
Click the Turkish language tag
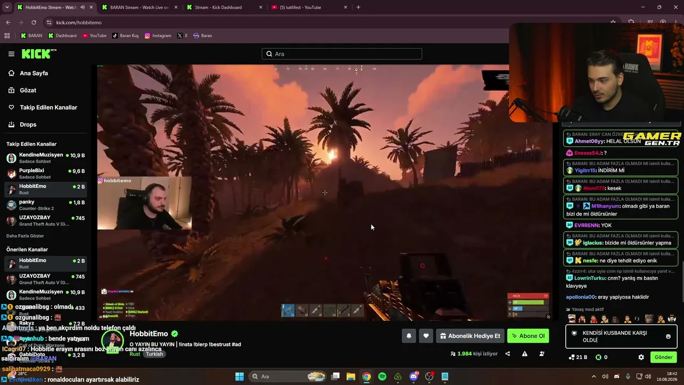pos(154,354)
